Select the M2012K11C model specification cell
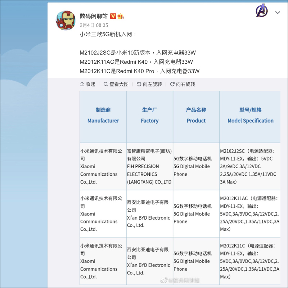This screenshot has height=288, width=288. pos(250,261)
